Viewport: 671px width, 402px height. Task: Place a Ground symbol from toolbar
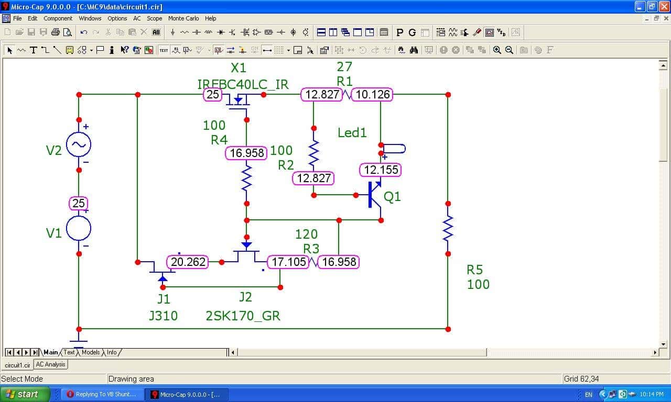tap(172, 32)
